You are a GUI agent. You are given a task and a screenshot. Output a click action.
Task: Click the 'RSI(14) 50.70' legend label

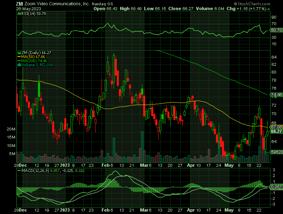[x=34, y=13]
